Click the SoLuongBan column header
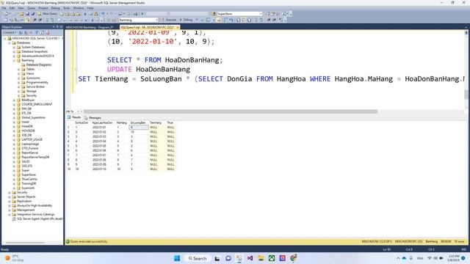The width and height of the screenshot is (470, 264). pyautogui.click(x=138, y=122)
